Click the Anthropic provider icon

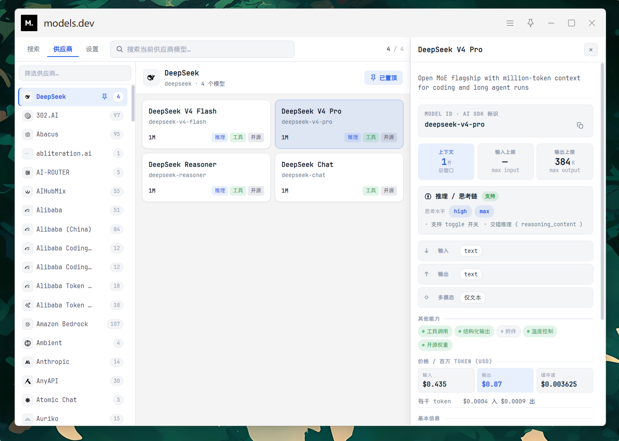[x=27, y=362]
